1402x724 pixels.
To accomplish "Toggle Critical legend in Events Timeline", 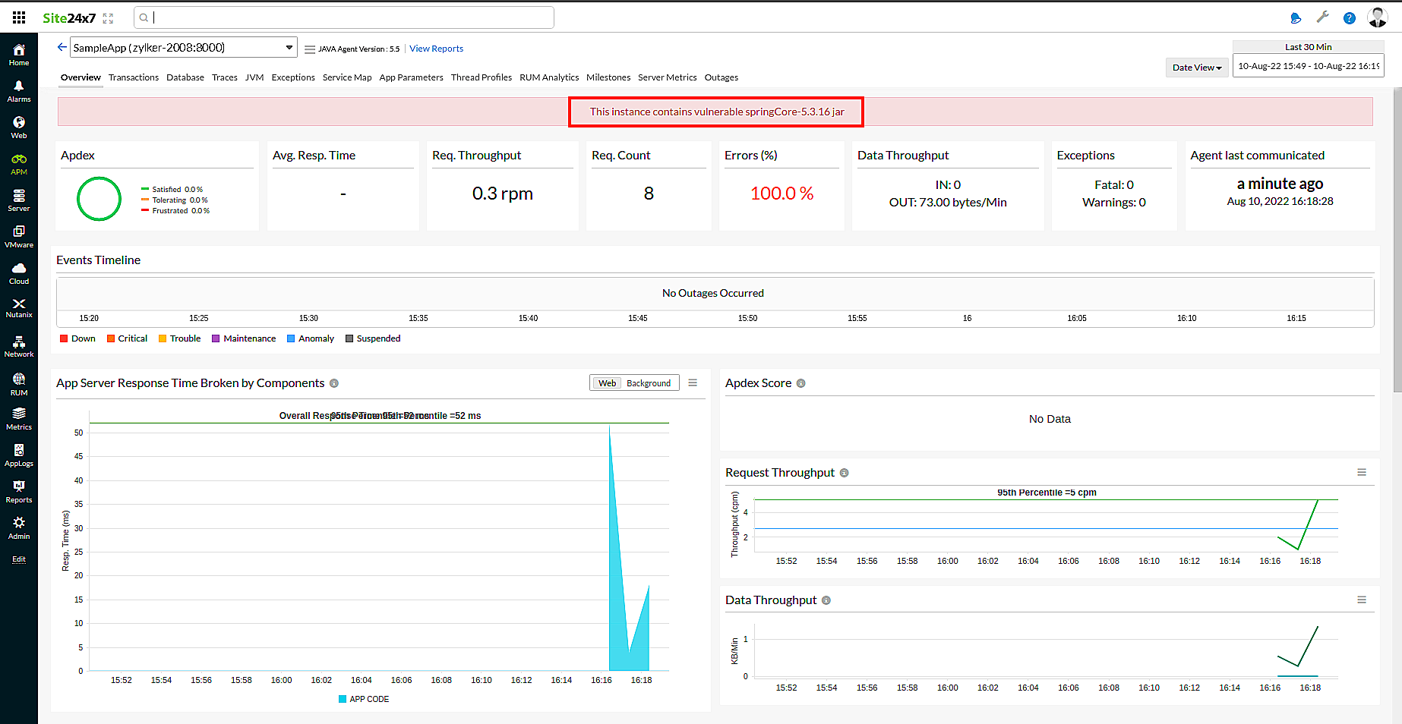I will 127,338.
